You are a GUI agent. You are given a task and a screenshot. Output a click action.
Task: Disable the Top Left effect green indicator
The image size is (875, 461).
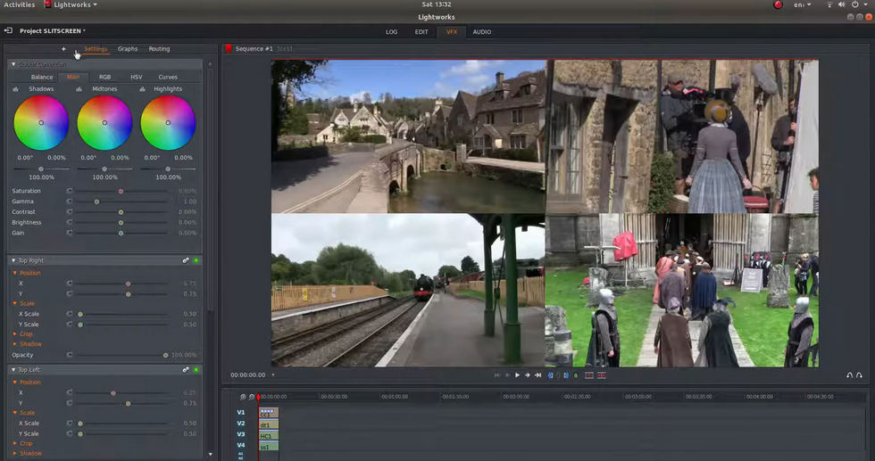[196, 369]
